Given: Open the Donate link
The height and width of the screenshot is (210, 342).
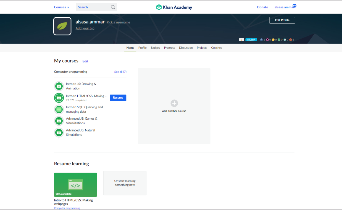Looking at the screenshot, I should 262,7.
